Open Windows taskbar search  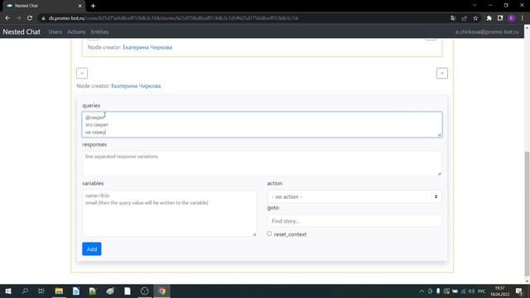(25, 291)
